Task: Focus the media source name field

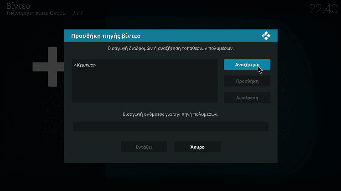Action: 170,126
